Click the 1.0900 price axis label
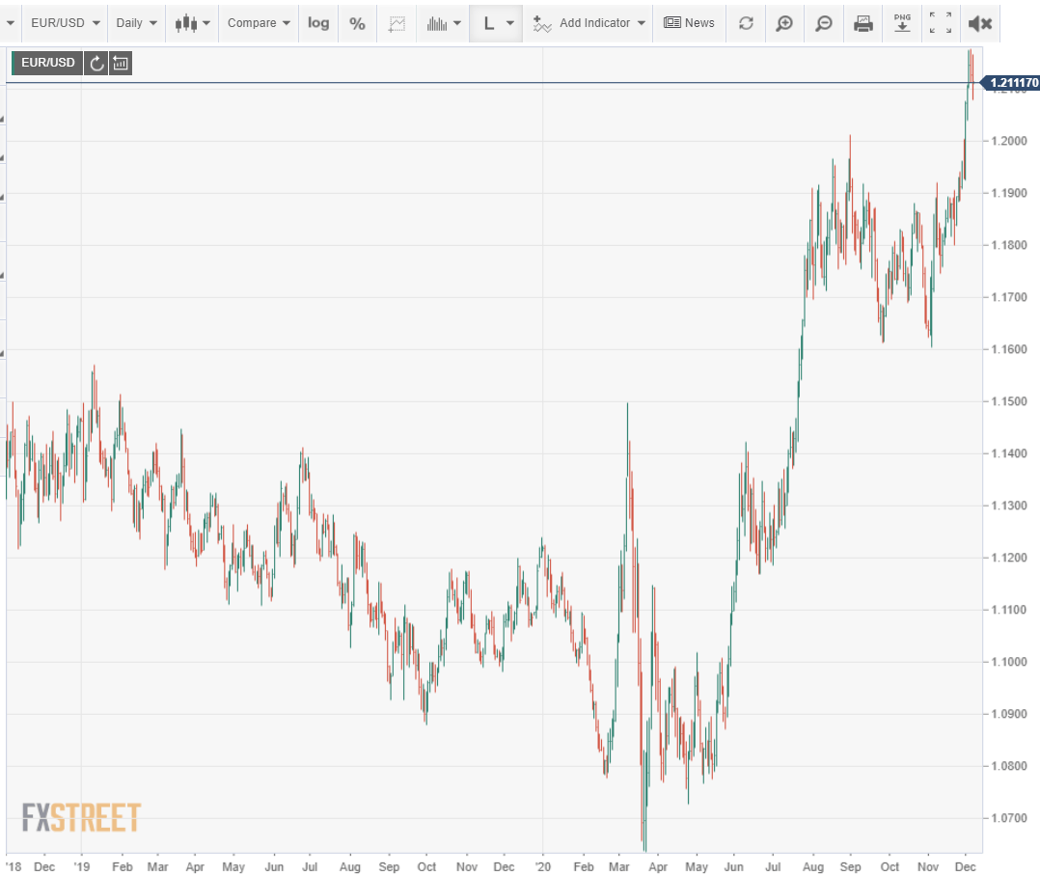Viewport: 1040px width, 876px height. click(x=1009, y=714)
